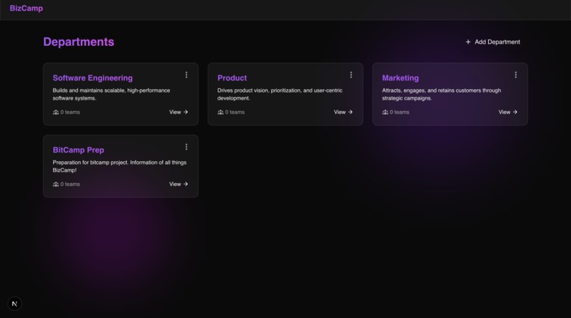The height and width of the screenshot is (318, 571).
Task: View the Marketing department
Action: click(x=508, y=112)
